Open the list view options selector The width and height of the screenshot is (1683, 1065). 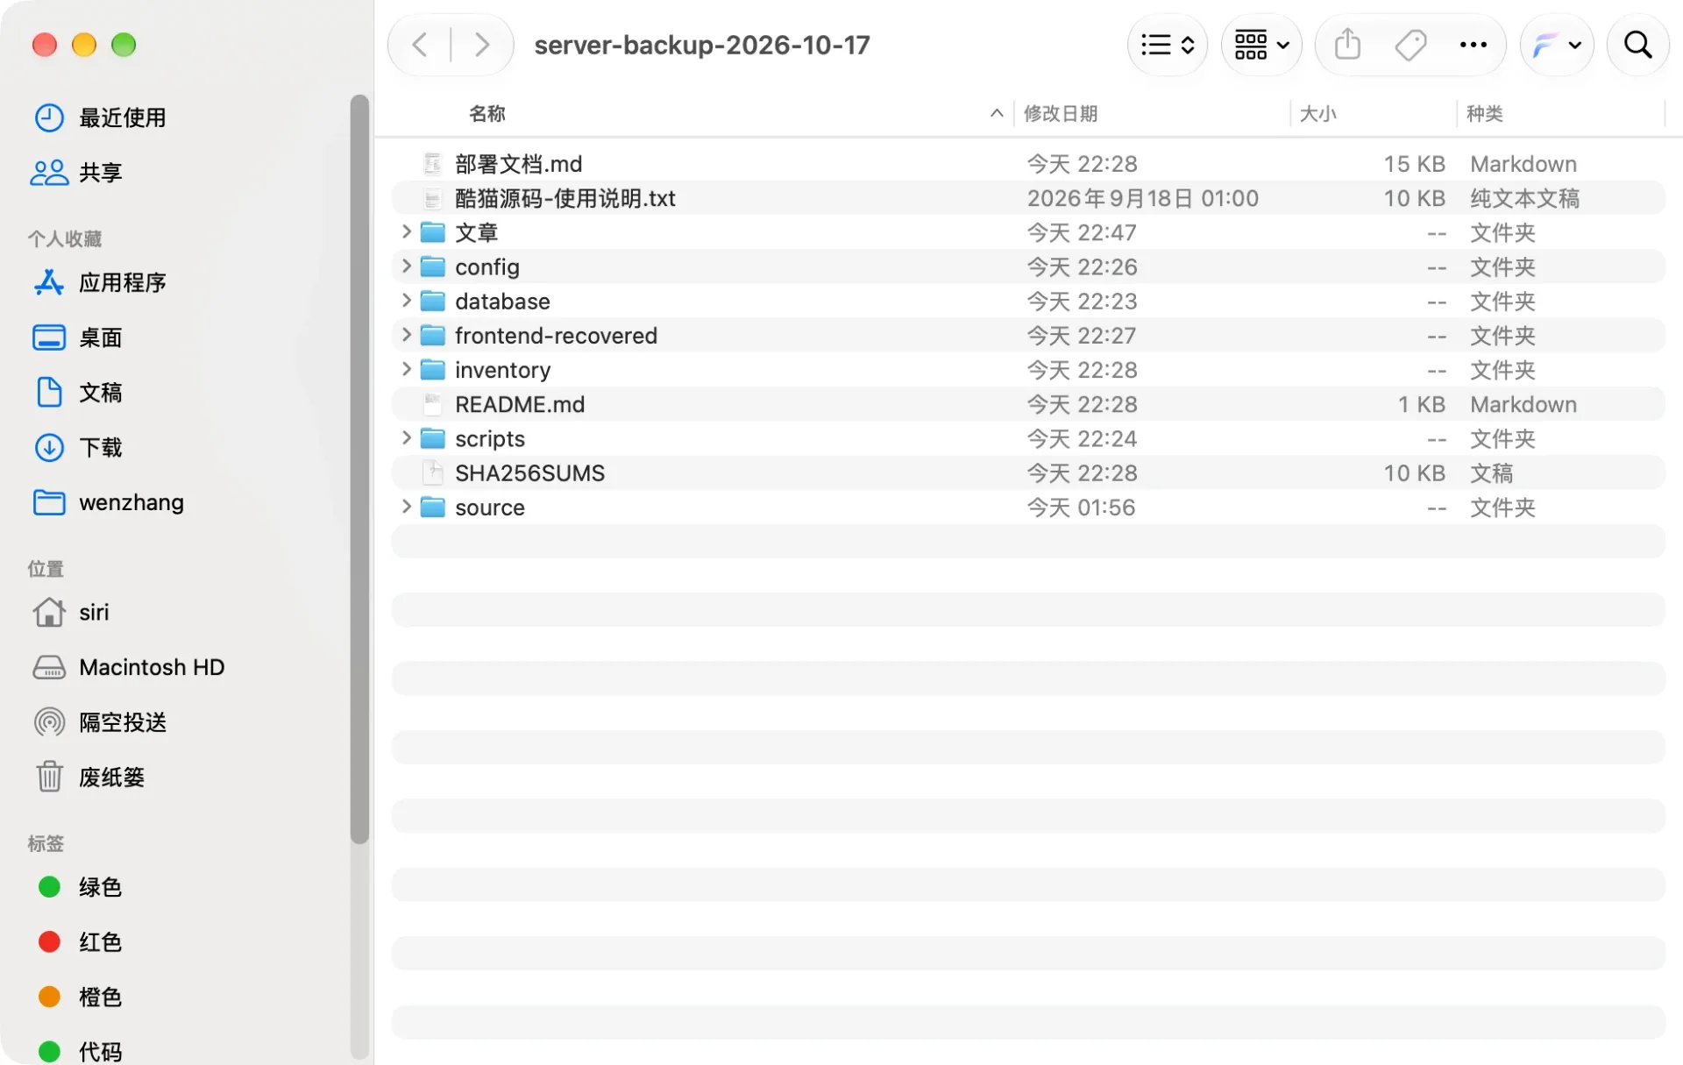1167,45
